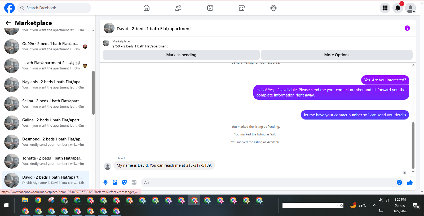Click David's message with phone number 315-317-5189
424x216 pixels.
(164, 165)
